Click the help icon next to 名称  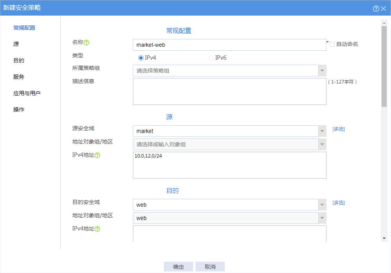tap(87, 43)
